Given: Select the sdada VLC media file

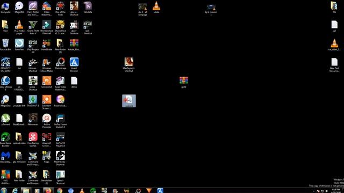Looking at the screenshot, I should pos(156,8).
